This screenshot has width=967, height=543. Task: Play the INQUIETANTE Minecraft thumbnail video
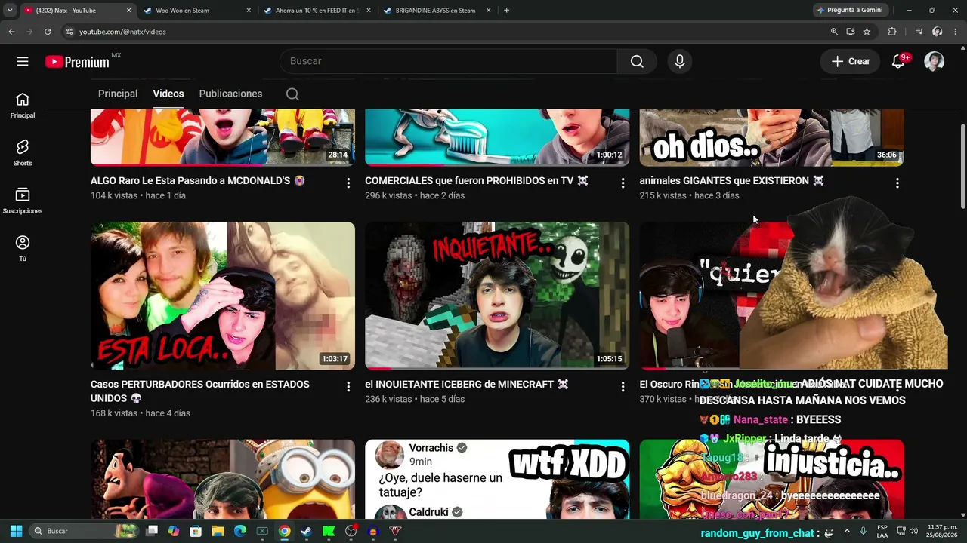pos(497,296)
